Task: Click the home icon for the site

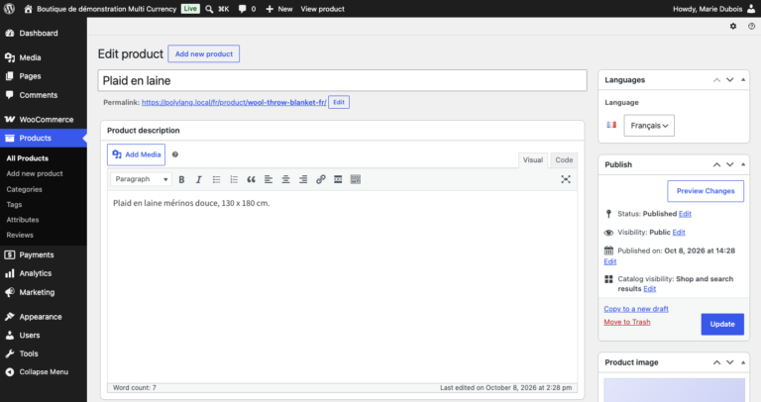Action: [x=28, y=9]
